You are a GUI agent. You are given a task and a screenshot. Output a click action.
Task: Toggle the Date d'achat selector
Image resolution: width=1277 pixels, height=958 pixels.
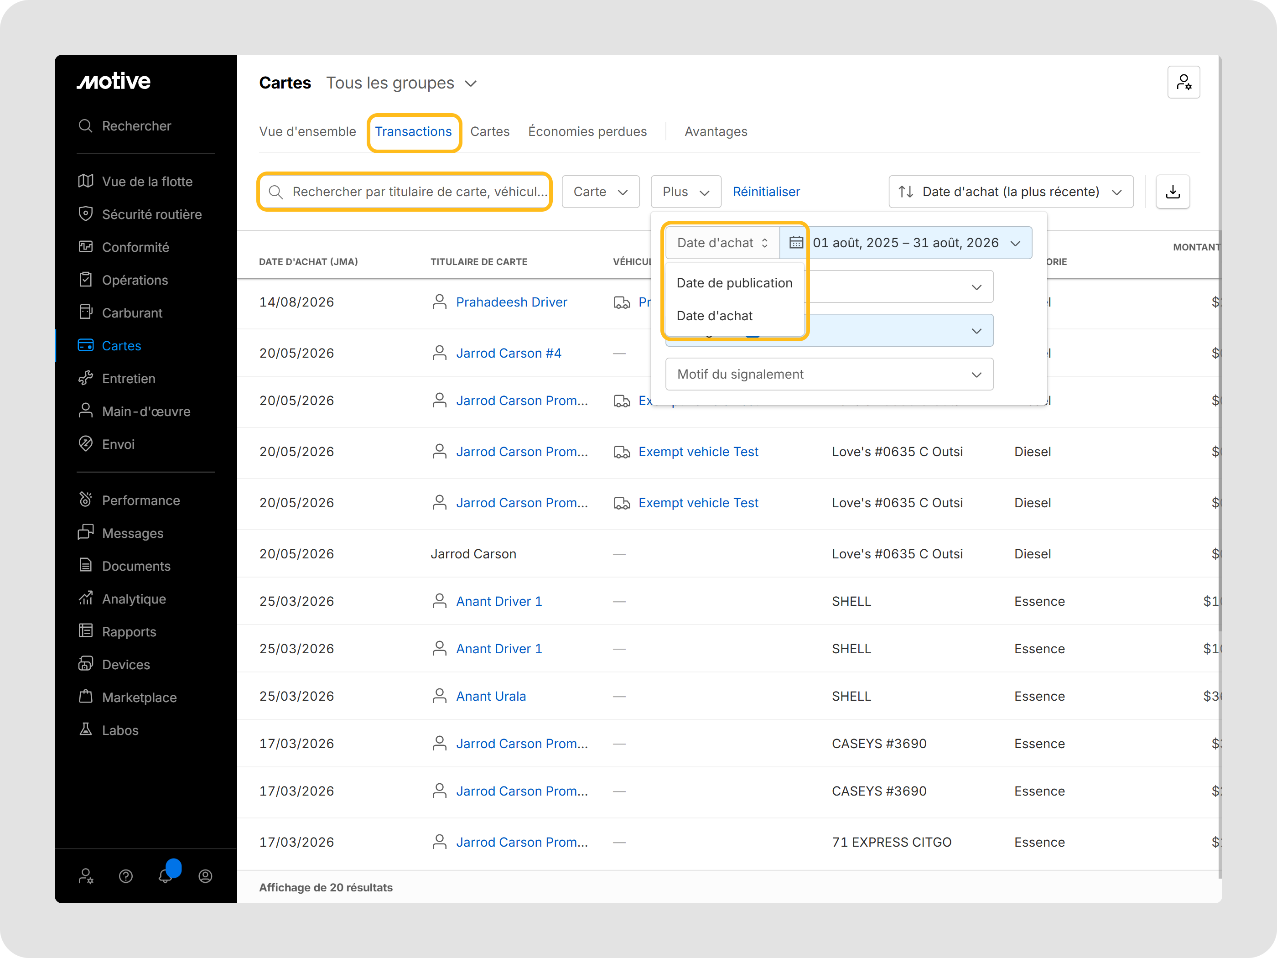(x=722, y=243)
